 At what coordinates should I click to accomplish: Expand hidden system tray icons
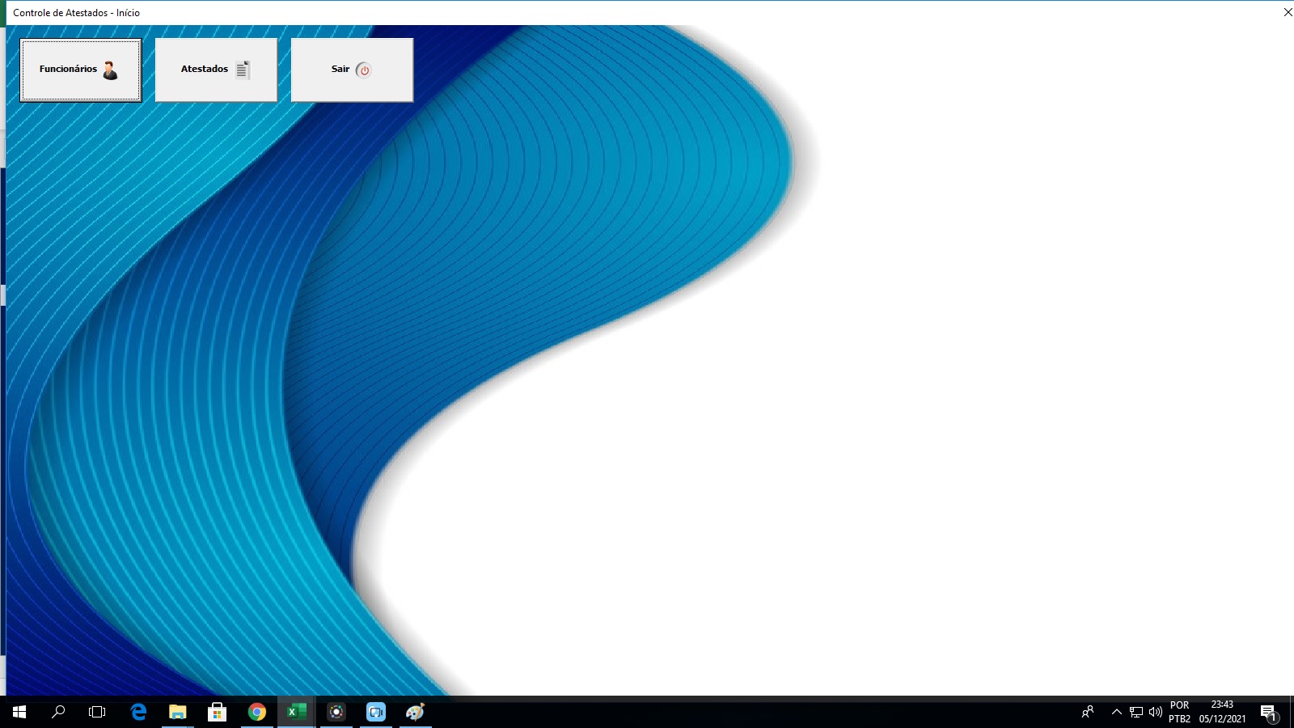[x=1117, y=712]
